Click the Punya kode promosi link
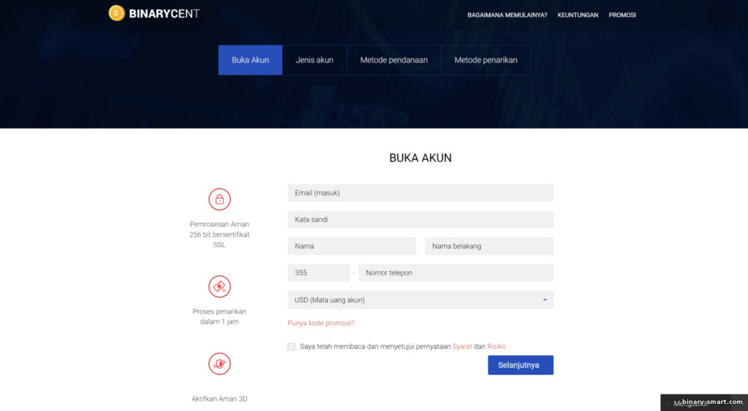 pyautogui.click(x=321, y=323)
